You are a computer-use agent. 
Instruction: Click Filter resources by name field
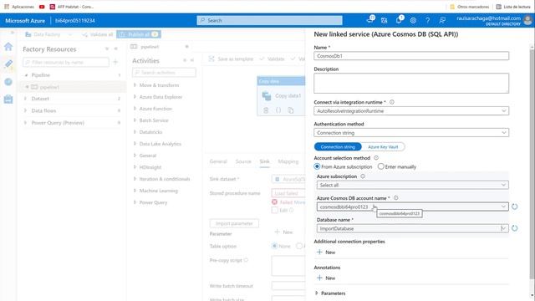pos(66,62)
